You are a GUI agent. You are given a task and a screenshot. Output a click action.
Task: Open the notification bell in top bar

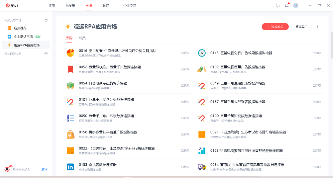pyautogui.click(x=287, y=6)
